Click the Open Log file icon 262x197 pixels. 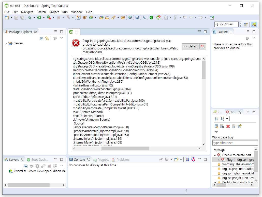point(234,126)
